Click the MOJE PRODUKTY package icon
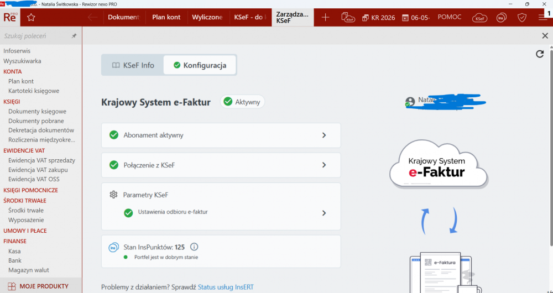 12,286
